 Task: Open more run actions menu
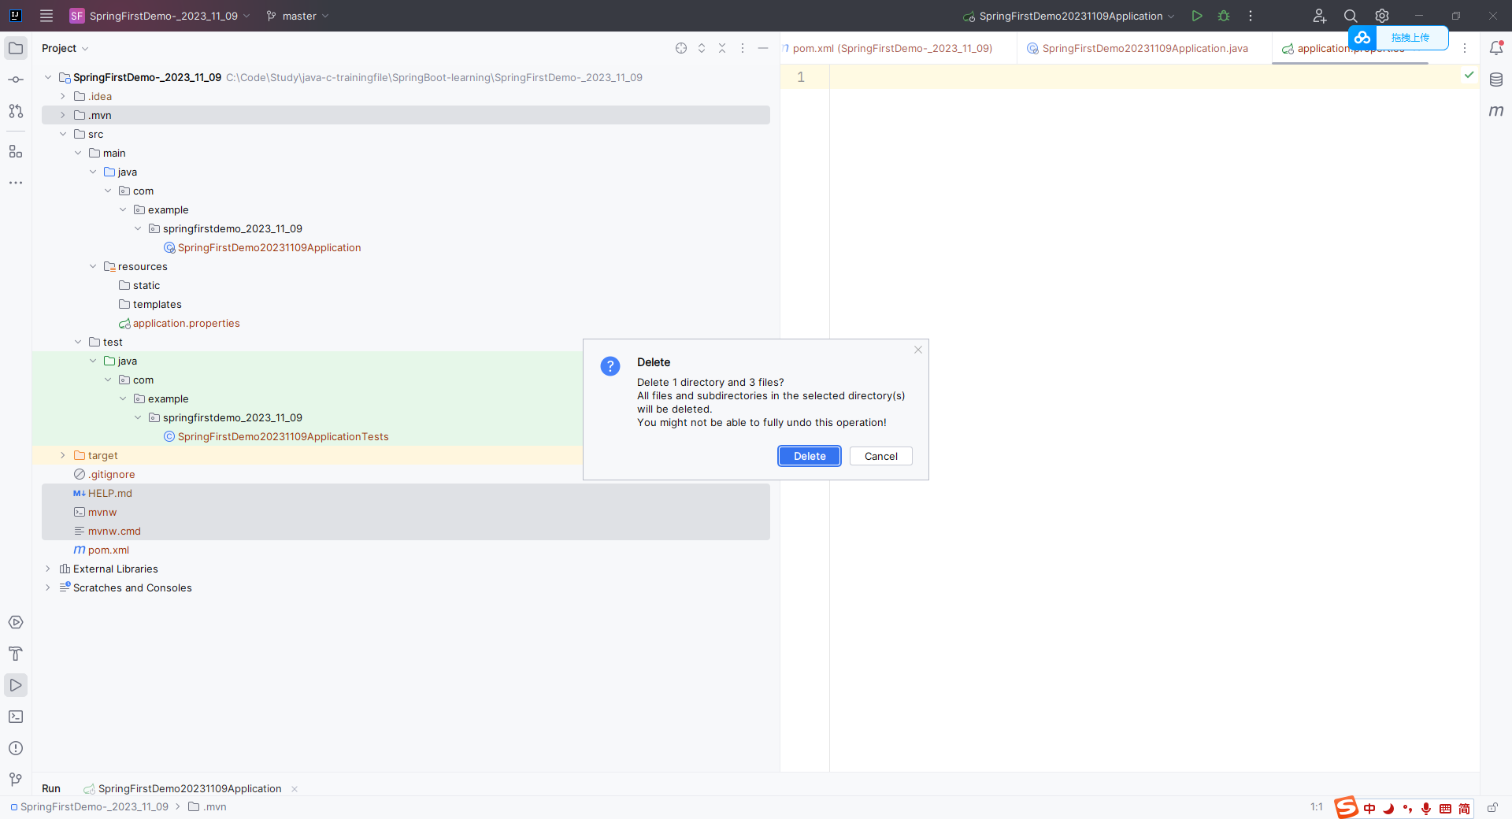click(1251, 16)
